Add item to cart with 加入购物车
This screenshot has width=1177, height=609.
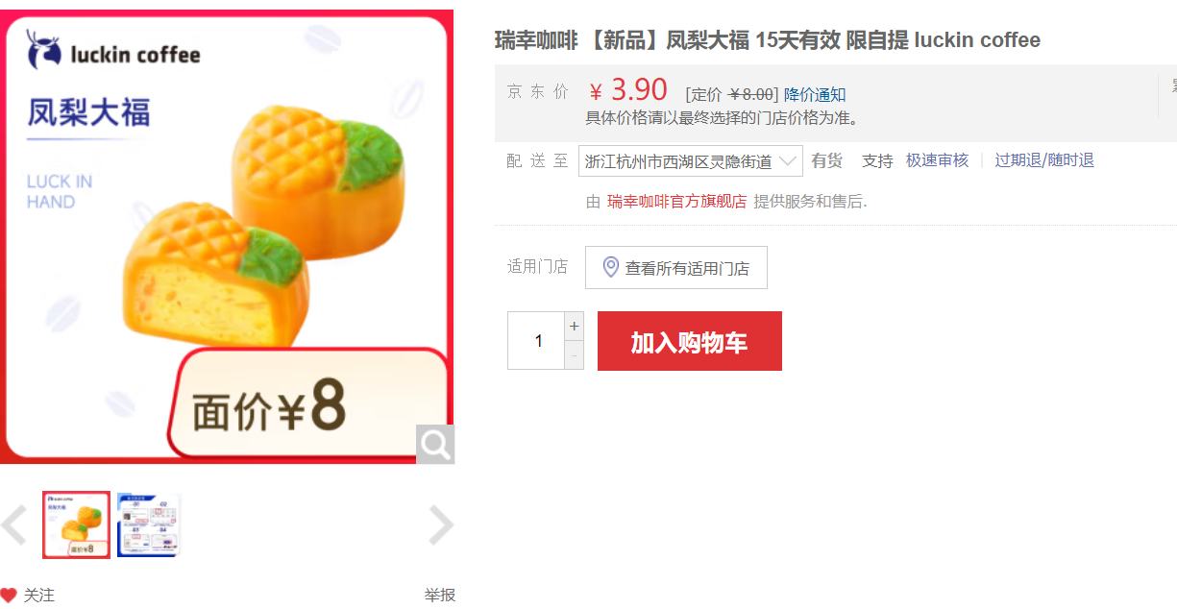(690, 341)
